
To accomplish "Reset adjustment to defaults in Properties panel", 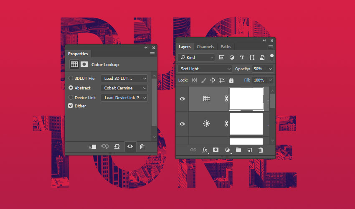I will coord(117,147).
